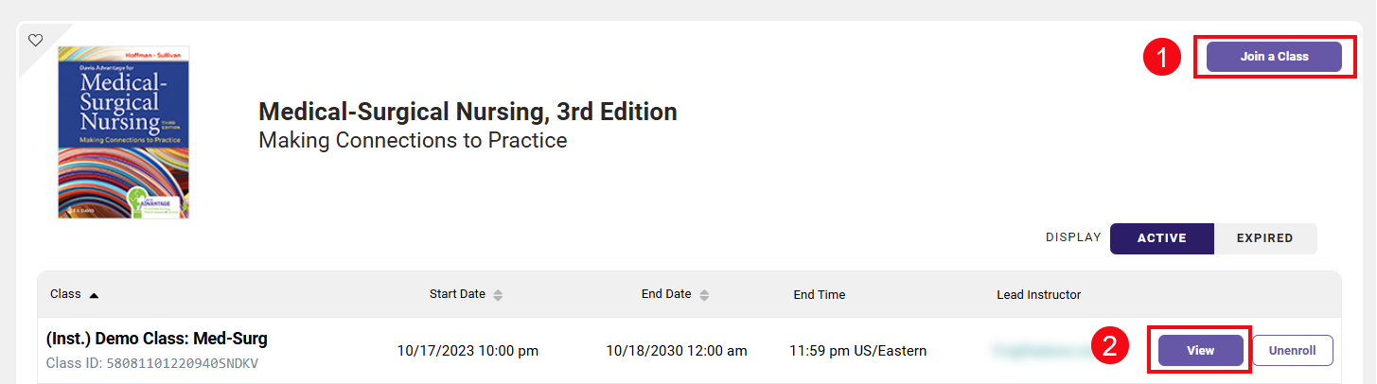Click the Class column ascending sort arrow
This screenshot has width=1377, height=384.
(94, 295)
